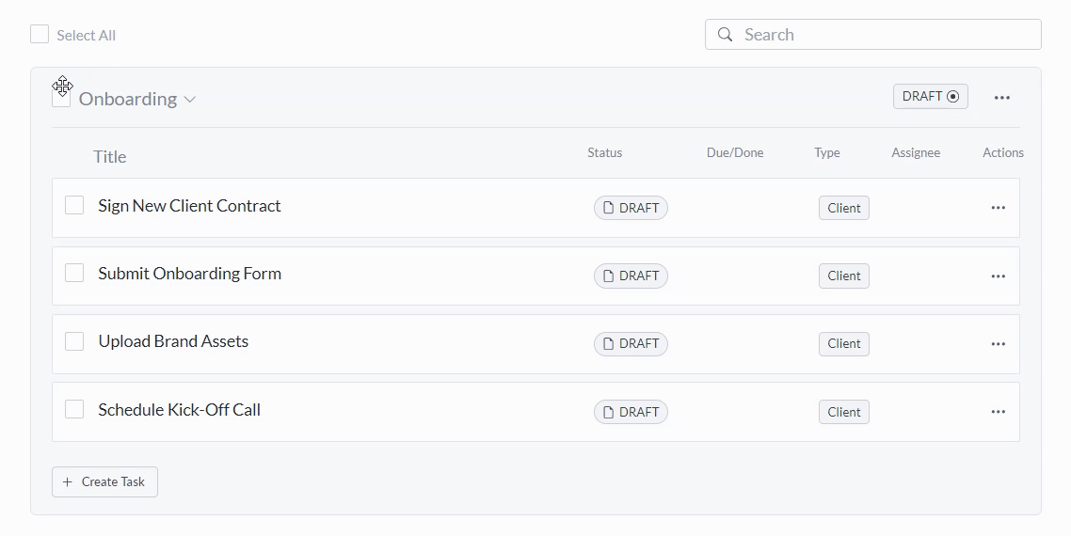Toggle the Submit Onboarding Form checkbox
This screenshot has width=1071, height=536.
(74, 274)
